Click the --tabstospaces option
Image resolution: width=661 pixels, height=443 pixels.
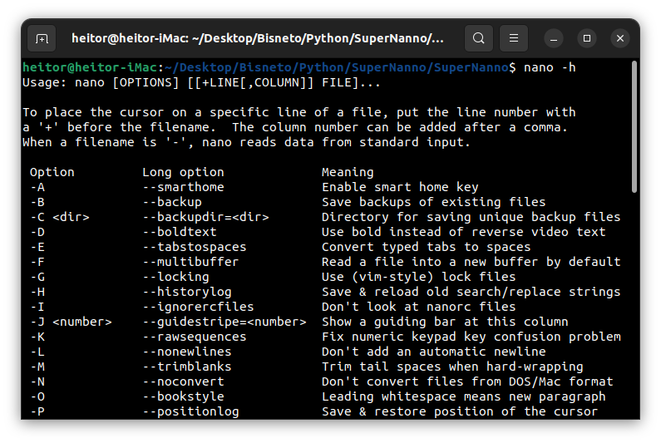pos(195,247)
